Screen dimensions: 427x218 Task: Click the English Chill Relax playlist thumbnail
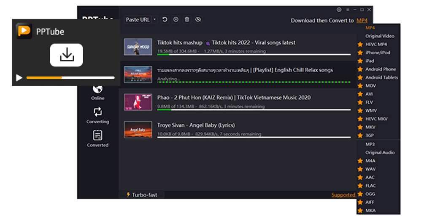pos(138,74)
